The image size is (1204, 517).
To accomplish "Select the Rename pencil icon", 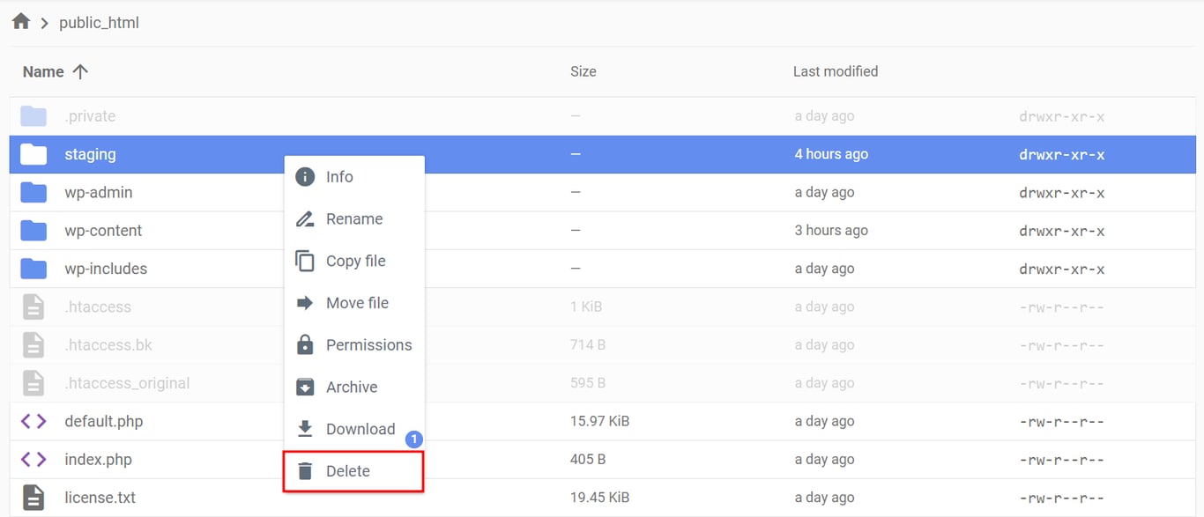I will 304,218.
